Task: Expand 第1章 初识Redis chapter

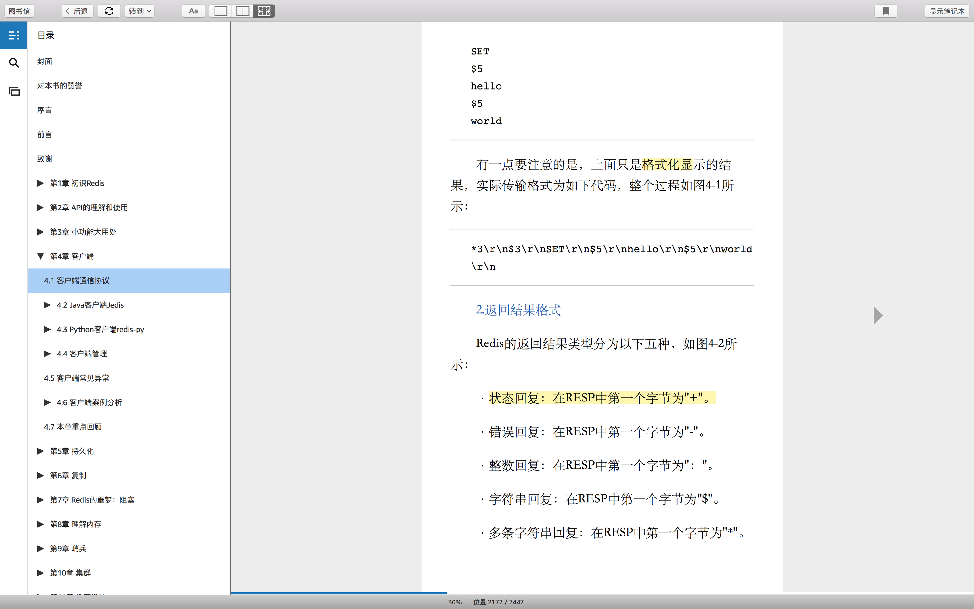Action: [40, 183]
